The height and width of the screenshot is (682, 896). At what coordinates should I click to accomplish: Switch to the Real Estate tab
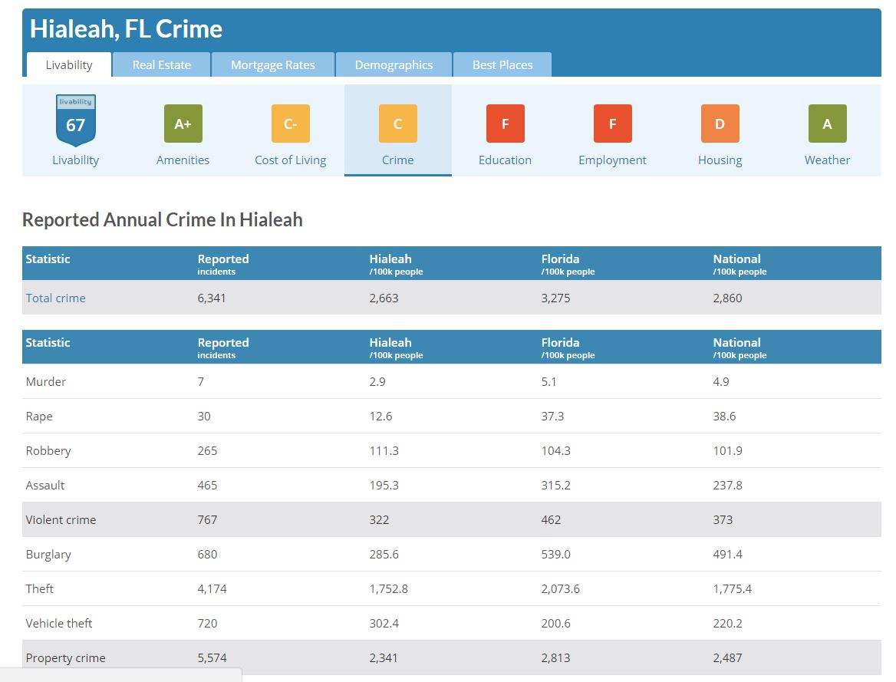pyautogui.click(x=161, y=65)
